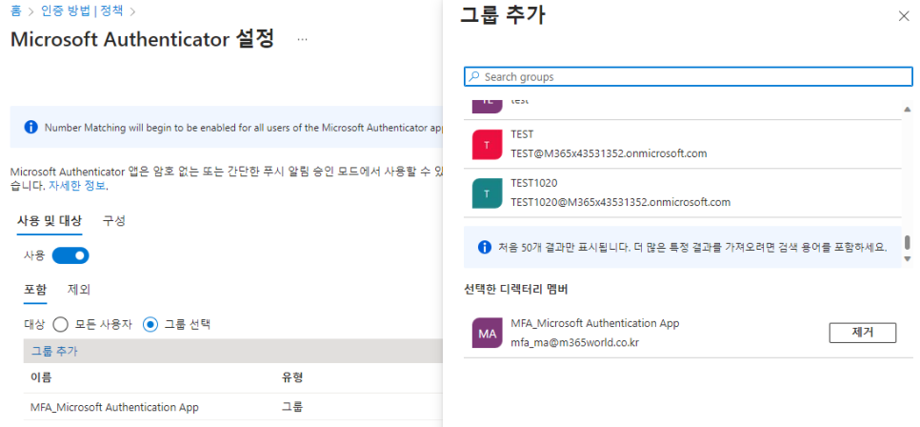Click the group list scroll up arrow
Image resolution: width=920 pixels, height=427 pixels.
(x=907, y=110)
